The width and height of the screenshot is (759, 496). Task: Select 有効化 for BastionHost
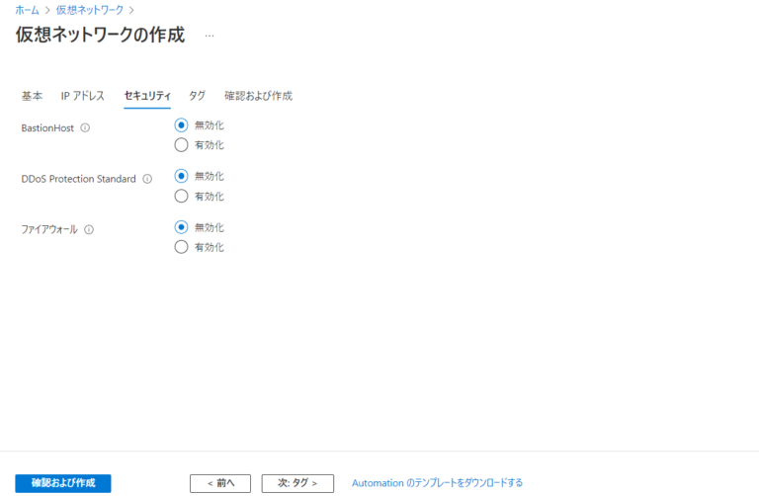click(181, 145)
